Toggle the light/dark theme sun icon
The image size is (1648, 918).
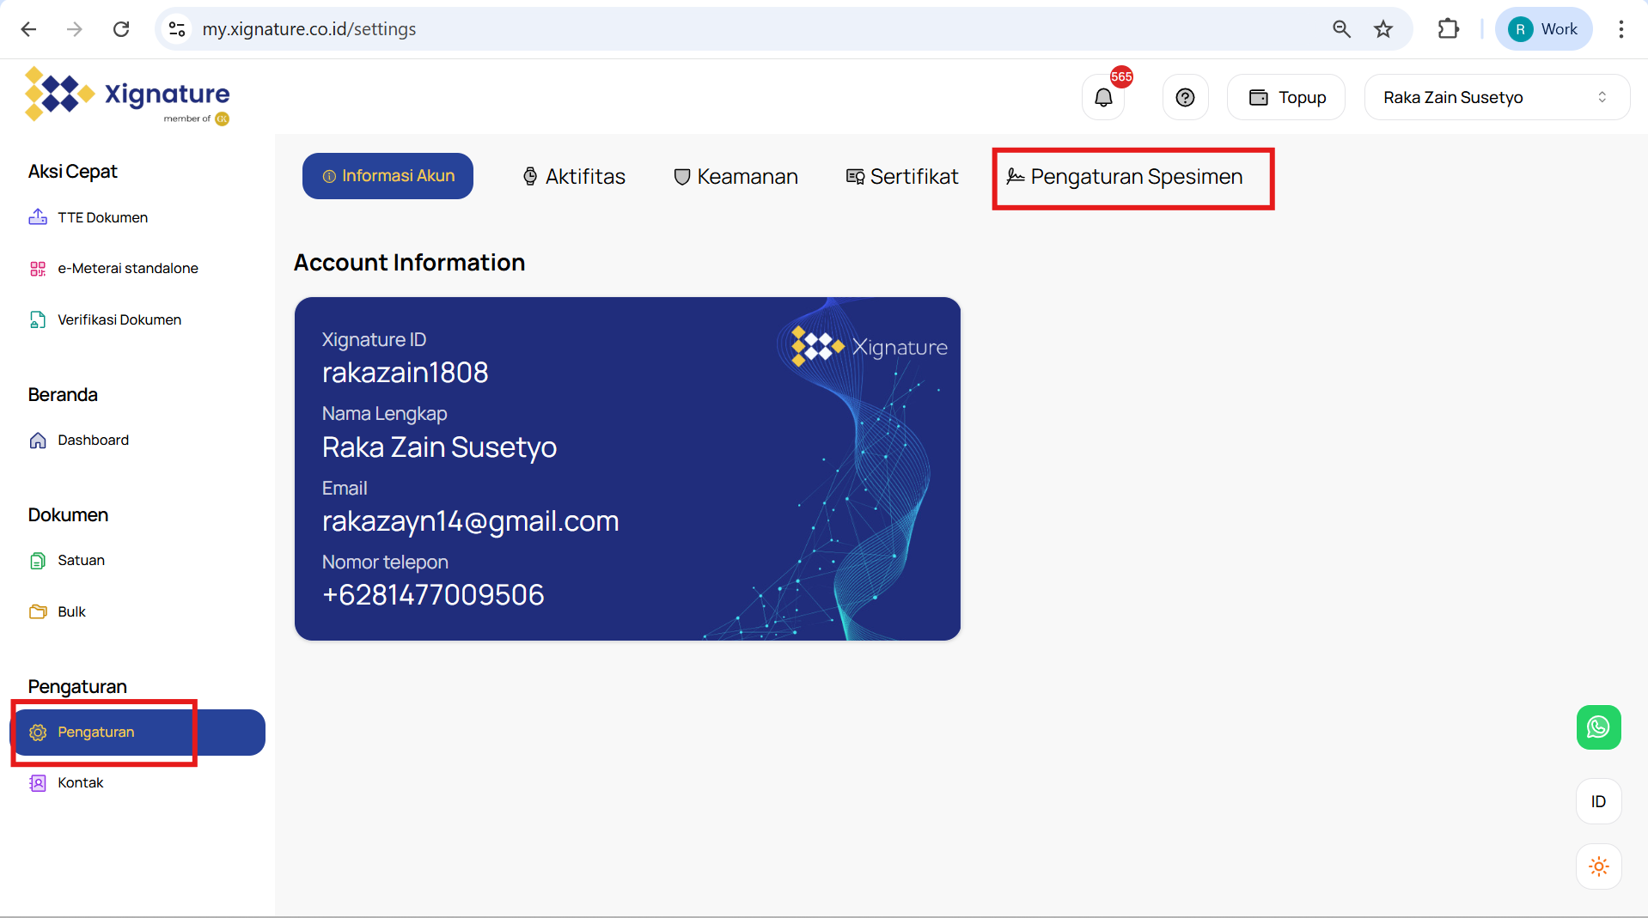pyautogui.click(x=1598, y=866)
